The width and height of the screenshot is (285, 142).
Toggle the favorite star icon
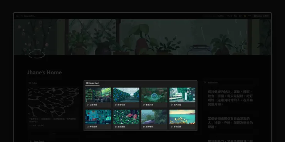click(245, 16)
